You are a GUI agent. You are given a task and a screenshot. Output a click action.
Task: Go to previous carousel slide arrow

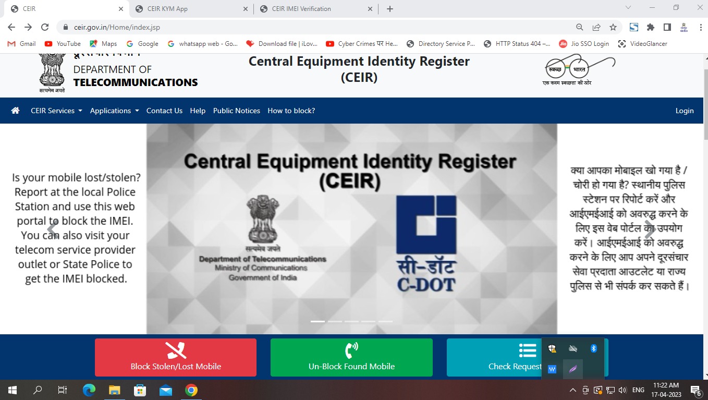coord(53,229)
